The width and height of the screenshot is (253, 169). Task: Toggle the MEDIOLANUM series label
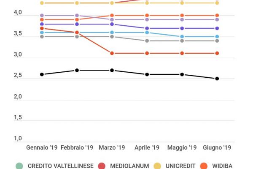tap(130, 166)
